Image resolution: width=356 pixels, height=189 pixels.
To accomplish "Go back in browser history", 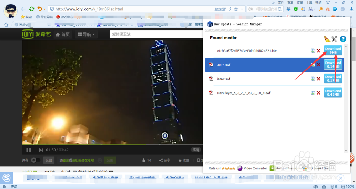I will coord(23,9).
